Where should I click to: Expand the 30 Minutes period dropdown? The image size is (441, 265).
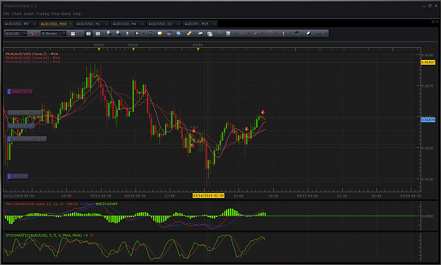tap(64, 34)
